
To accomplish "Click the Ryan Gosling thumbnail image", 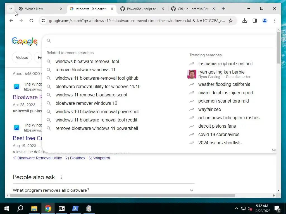I will 192,74.
